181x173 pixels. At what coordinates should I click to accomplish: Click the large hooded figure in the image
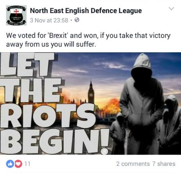click(x=142, y=104)
